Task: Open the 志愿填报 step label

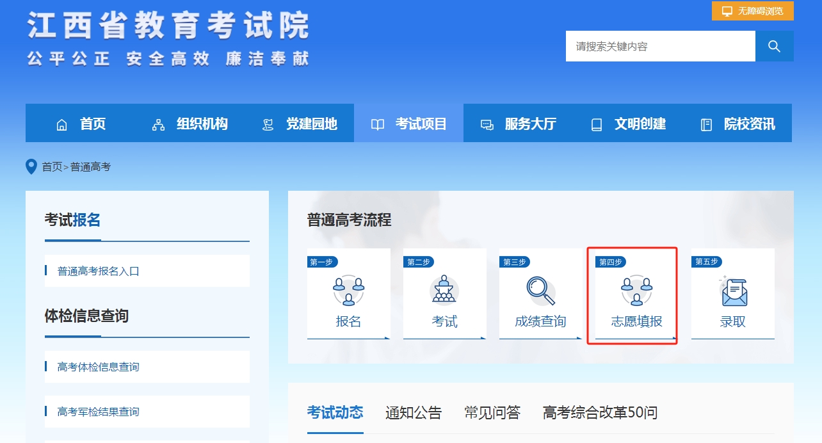Action: pyautogui.click(x=637, y=321)
